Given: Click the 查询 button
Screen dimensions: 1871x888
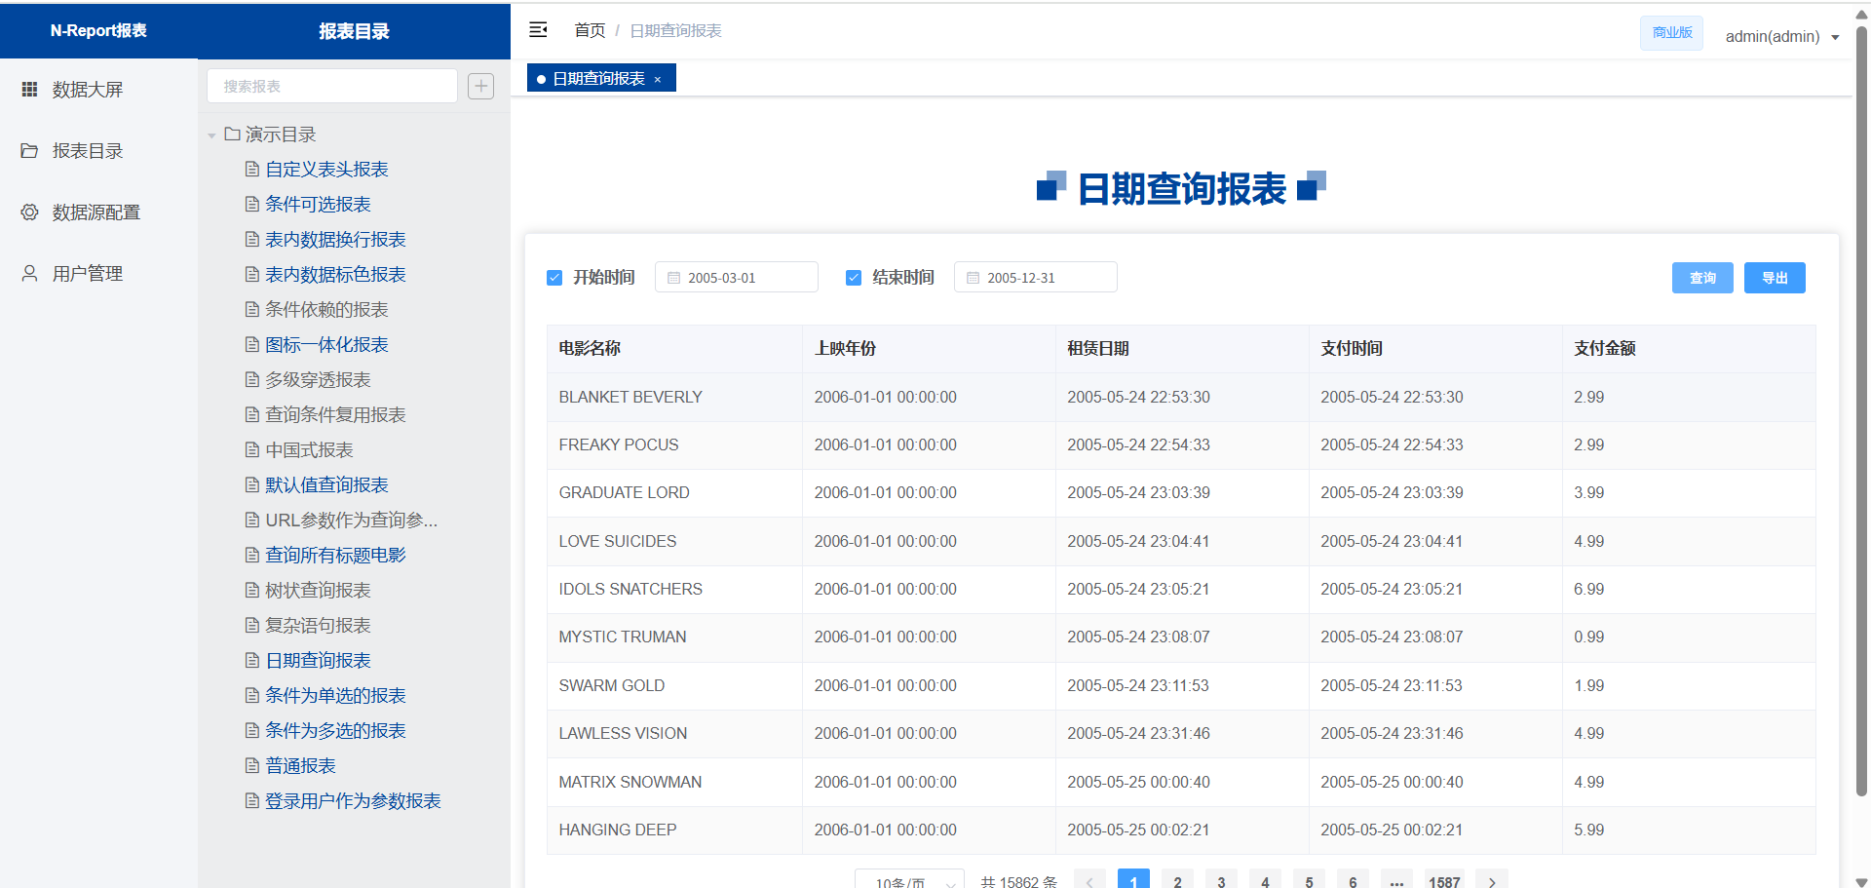Looking at the screenshot, I should click(1701, 278).
